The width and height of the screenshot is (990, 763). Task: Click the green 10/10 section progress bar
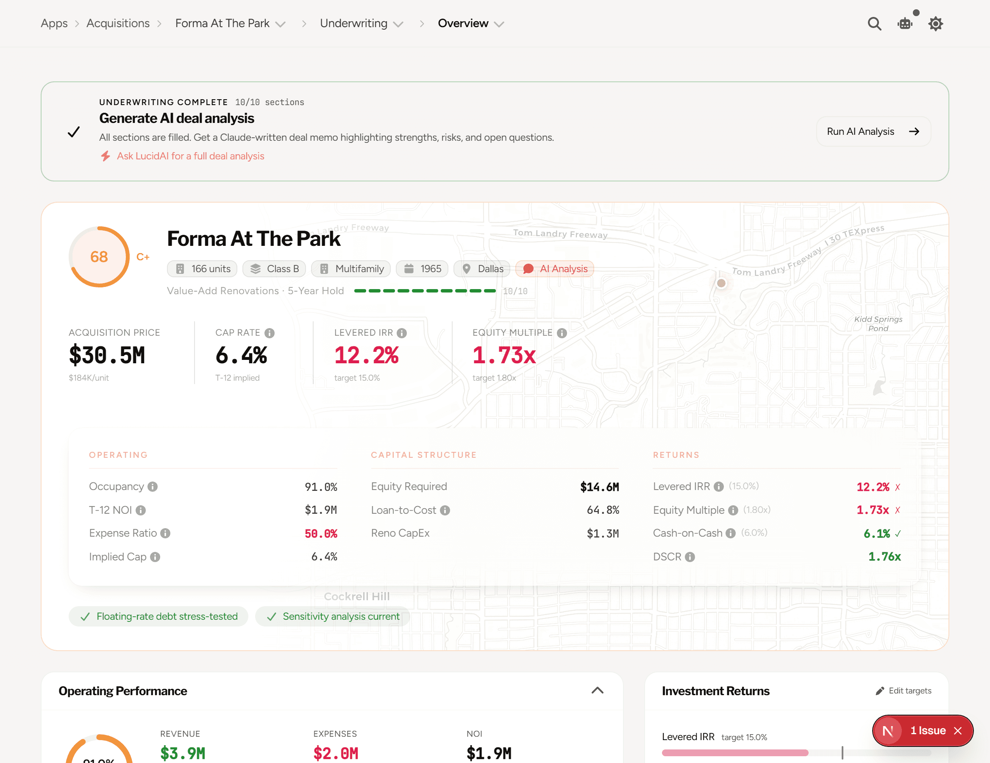pyautogui.click(x=425, y=291)
